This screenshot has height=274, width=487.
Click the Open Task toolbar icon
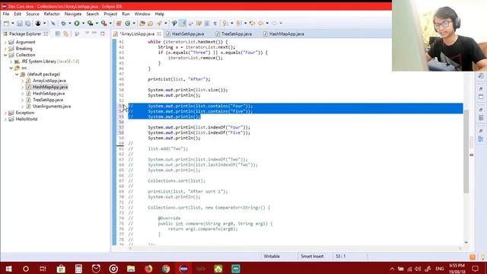pos(151,23)
